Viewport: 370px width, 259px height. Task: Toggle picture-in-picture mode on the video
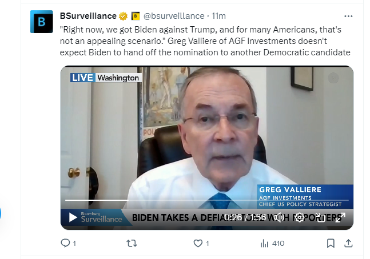[x=320, y=217]
